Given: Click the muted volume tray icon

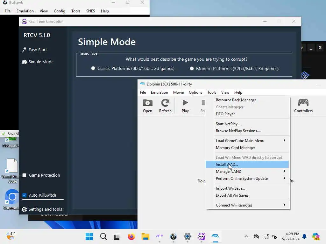Looking at the screenshot, I should (274, 237).
